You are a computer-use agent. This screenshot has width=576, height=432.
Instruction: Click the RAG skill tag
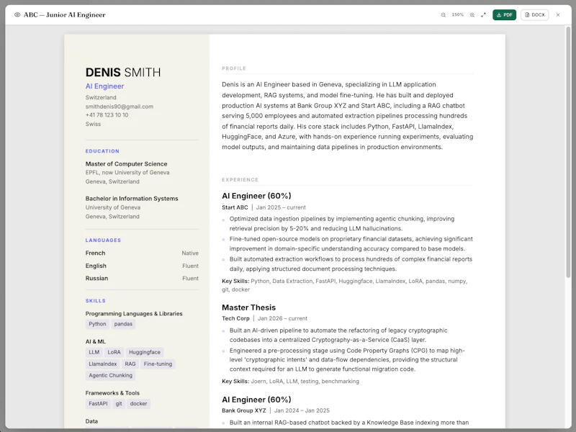[130, 364]
